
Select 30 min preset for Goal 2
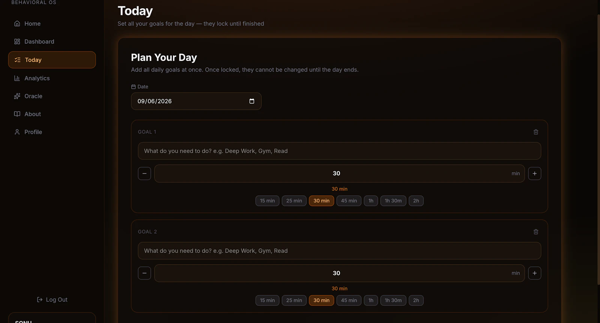[x=321, y=300]
